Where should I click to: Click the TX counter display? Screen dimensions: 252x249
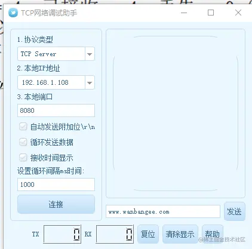pyautogui.click(x=62, y=234)
